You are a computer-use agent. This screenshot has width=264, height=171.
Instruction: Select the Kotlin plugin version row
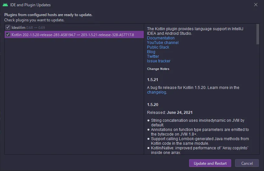click(73, 35)
